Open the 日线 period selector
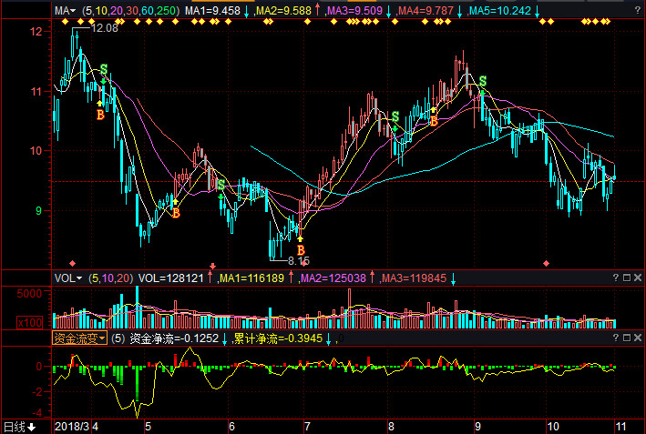This screenshot has height=434, width=646. pos(18,426)
